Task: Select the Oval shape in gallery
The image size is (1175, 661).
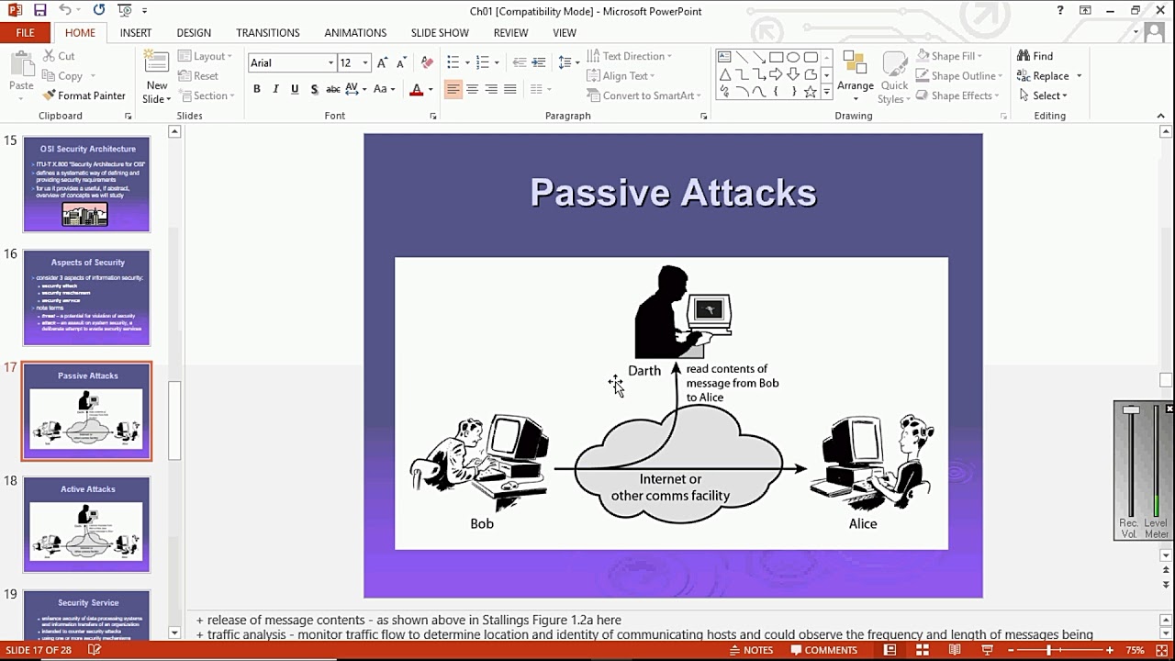Action: point(793,57)
